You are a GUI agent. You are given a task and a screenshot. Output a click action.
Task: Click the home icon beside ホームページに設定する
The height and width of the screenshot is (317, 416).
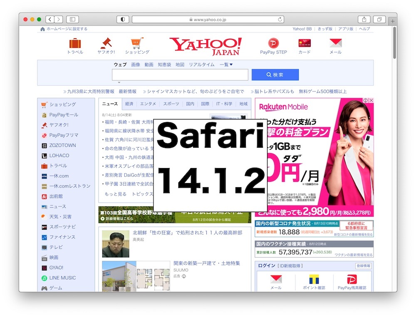click(42, 29)
